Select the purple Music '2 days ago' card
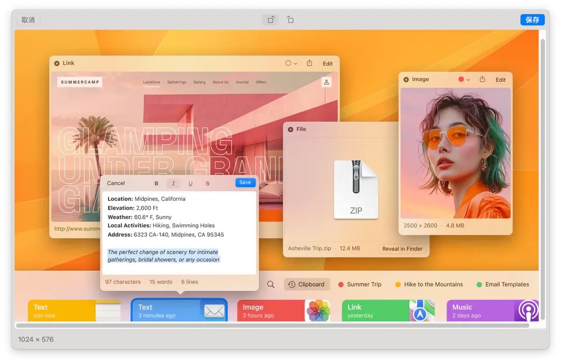561x363 pixels. coord(492,310)
